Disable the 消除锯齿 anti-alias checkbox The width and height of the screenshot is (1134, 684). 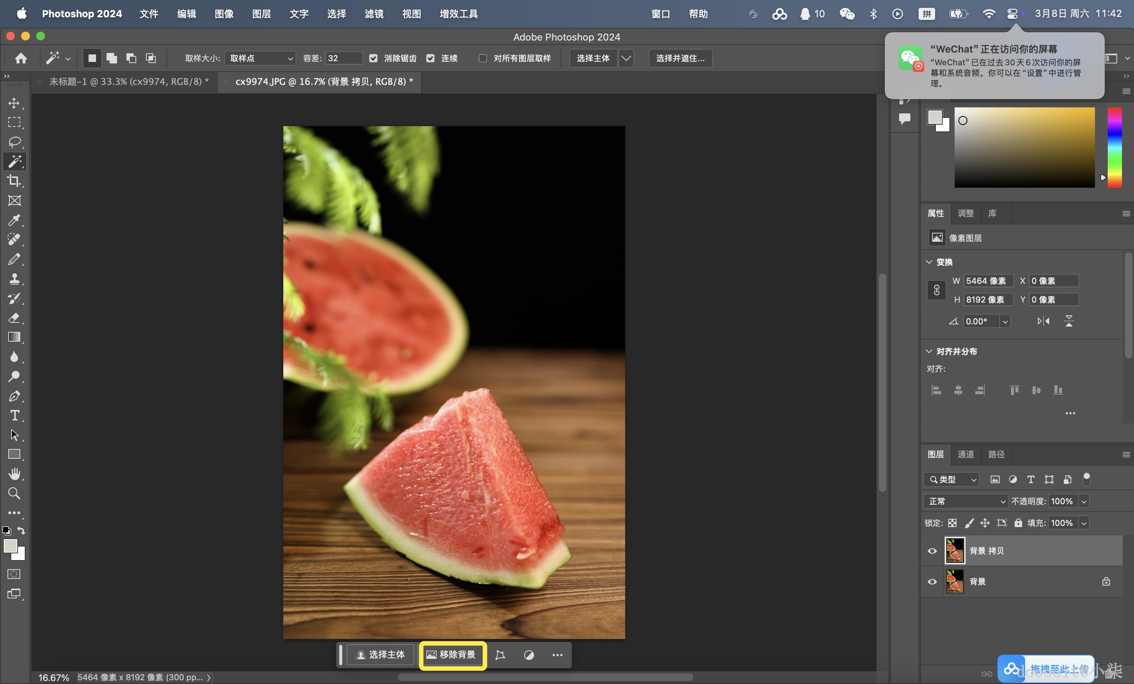pos(373,58)
